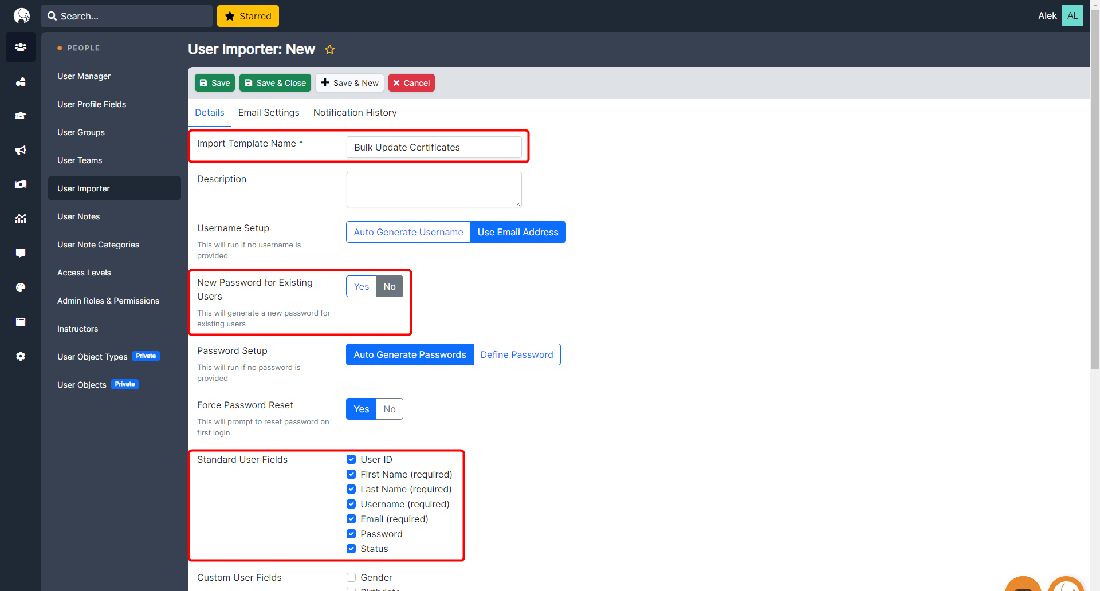The height and width of the screenshot is (591, 1100).
Task: Uncheck the User ID checkbox
Action: point(351,459)
